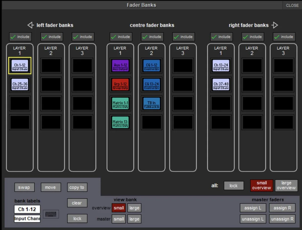
Task: Click right arrow beside right fader banks
Action: coord(275,25)
